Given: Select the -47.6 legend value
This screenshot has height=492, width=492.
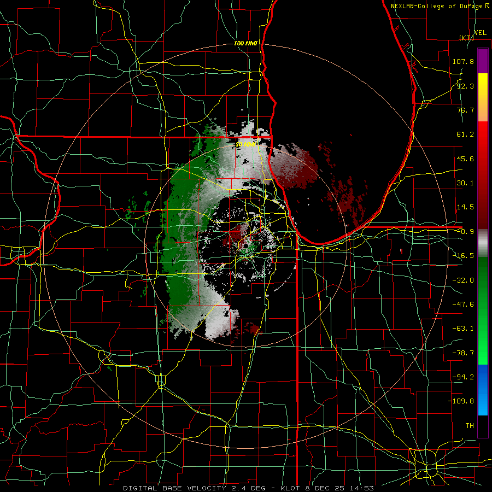Looking at the screenshot, I should click(463, 304).
